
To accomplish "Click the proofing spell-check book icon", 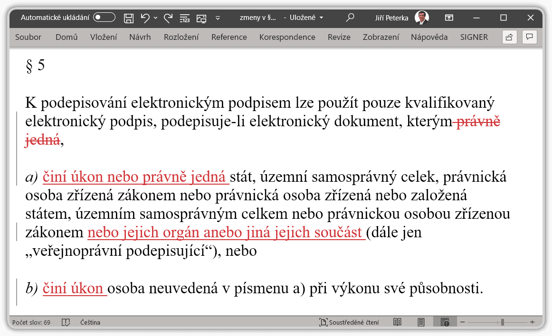I will [66, 322].
